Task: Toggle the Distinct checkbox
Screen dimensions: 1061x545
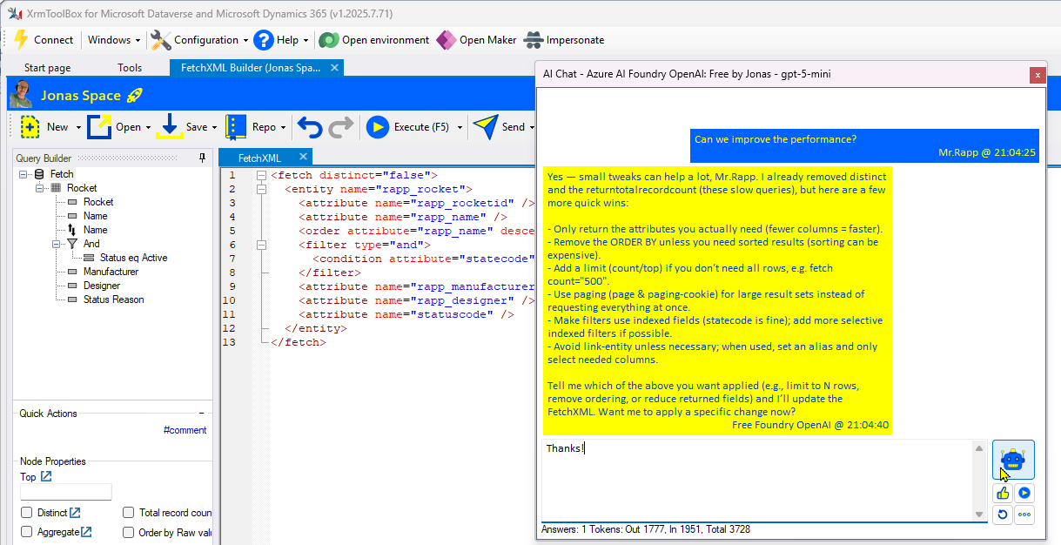Action: [27, 513]
